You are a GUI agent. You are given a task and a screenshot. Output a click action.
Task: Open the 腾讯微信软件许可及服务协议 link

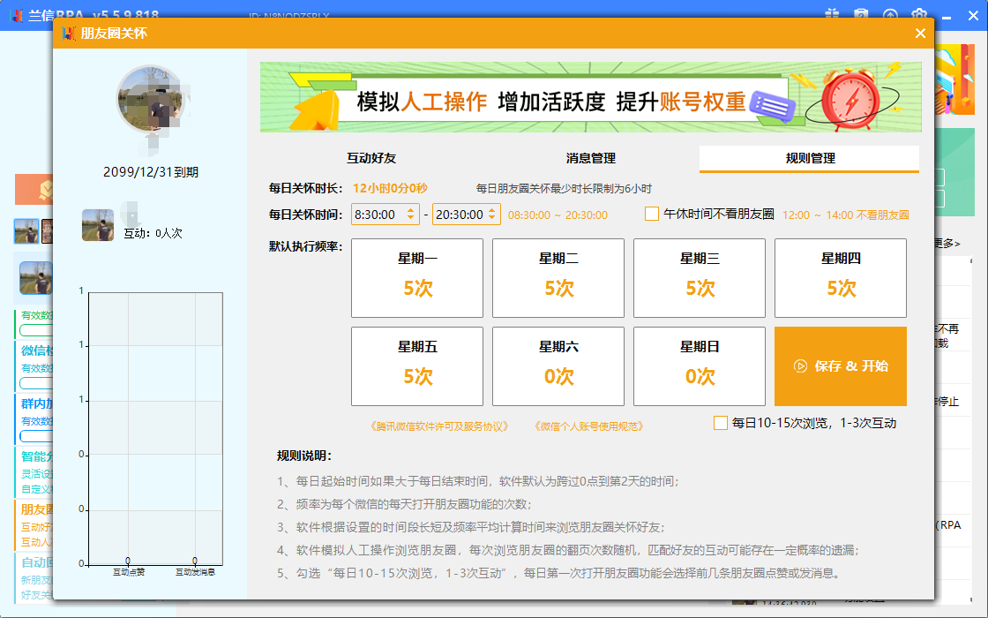coord(440,426)
